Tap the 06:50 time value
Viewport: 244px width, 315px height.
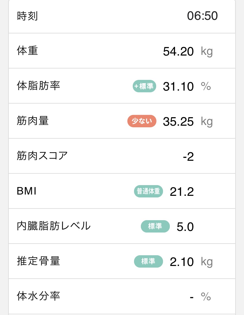pos(202,16)
